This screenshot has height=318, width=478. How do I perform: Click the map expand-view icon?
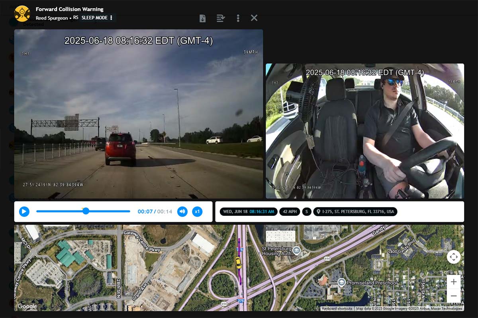point(454,257)
